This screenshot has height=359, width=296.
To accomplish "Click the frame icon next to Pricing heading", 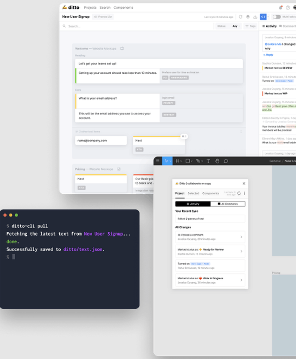I will tap(119, 169).
